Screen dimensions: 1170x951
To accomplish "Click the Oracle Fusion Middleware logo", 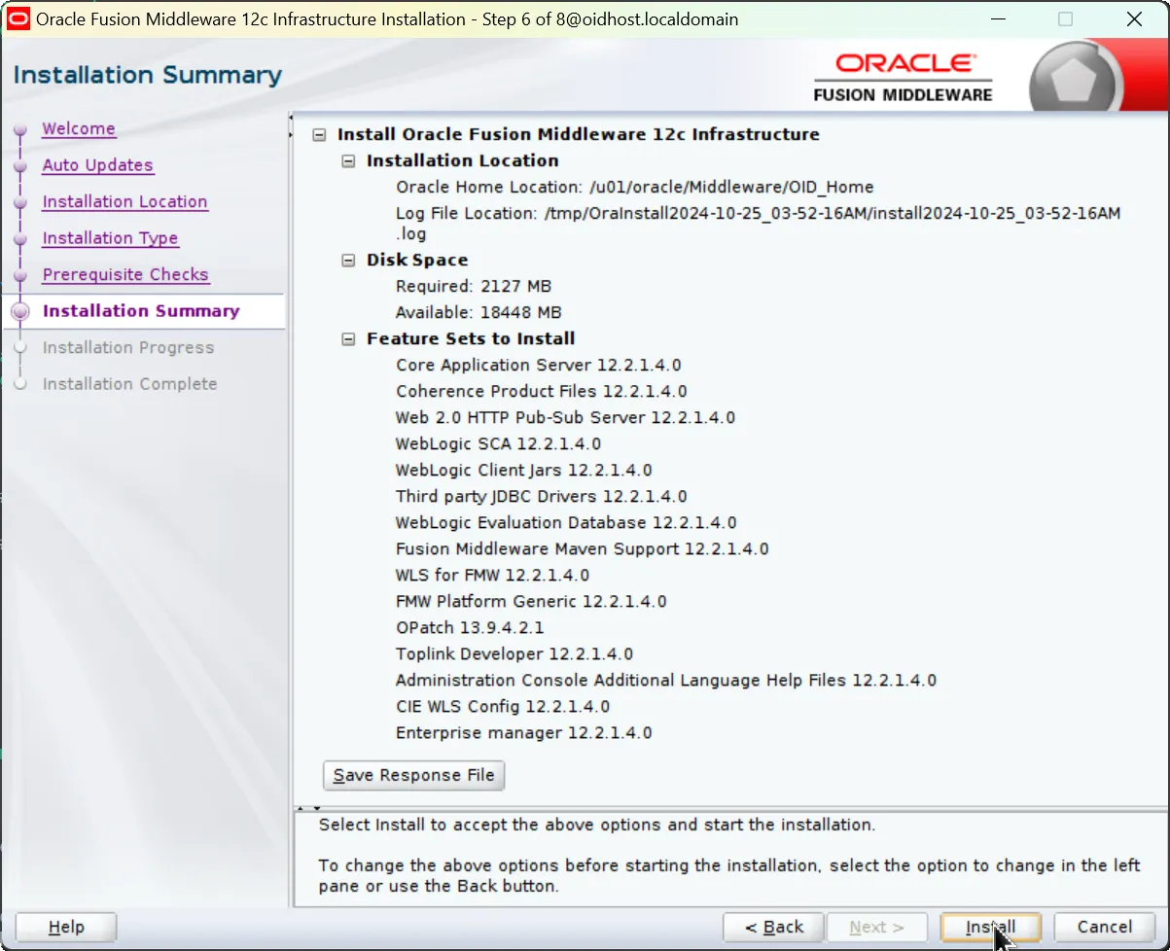I will [903, 78].
